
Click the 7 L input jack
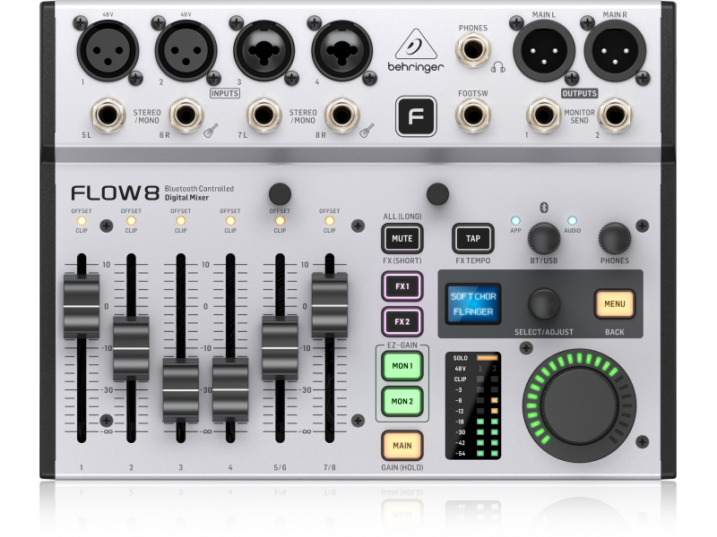click(263, 115)
